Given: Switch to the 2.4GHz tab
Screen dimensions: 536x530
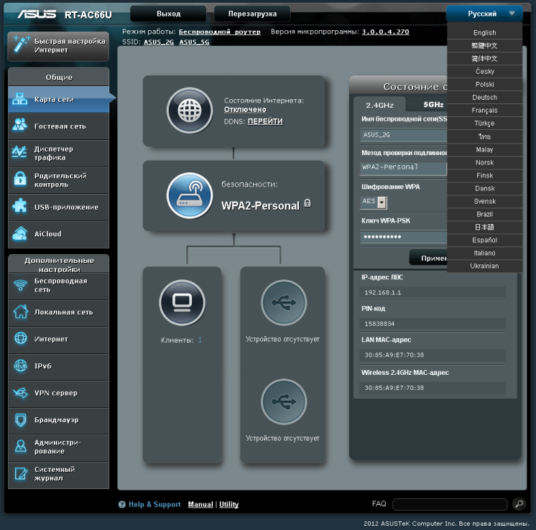Looking at the screenshot, I should 379,105.
